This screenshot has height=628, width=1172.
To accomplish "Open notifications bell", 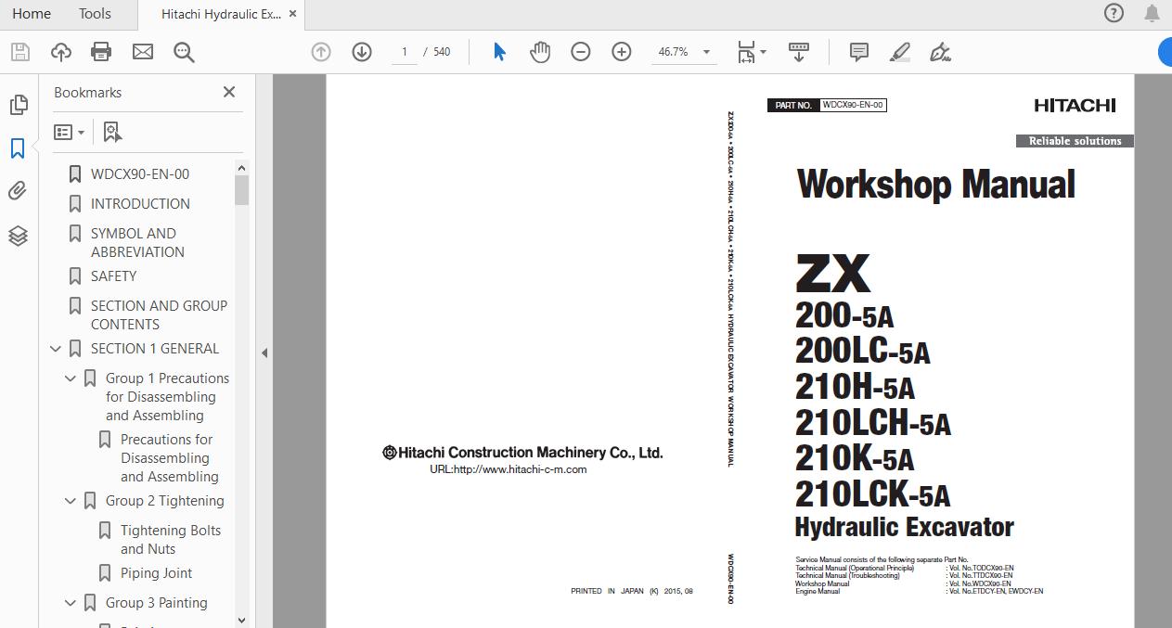I will tap(1152, 13).
